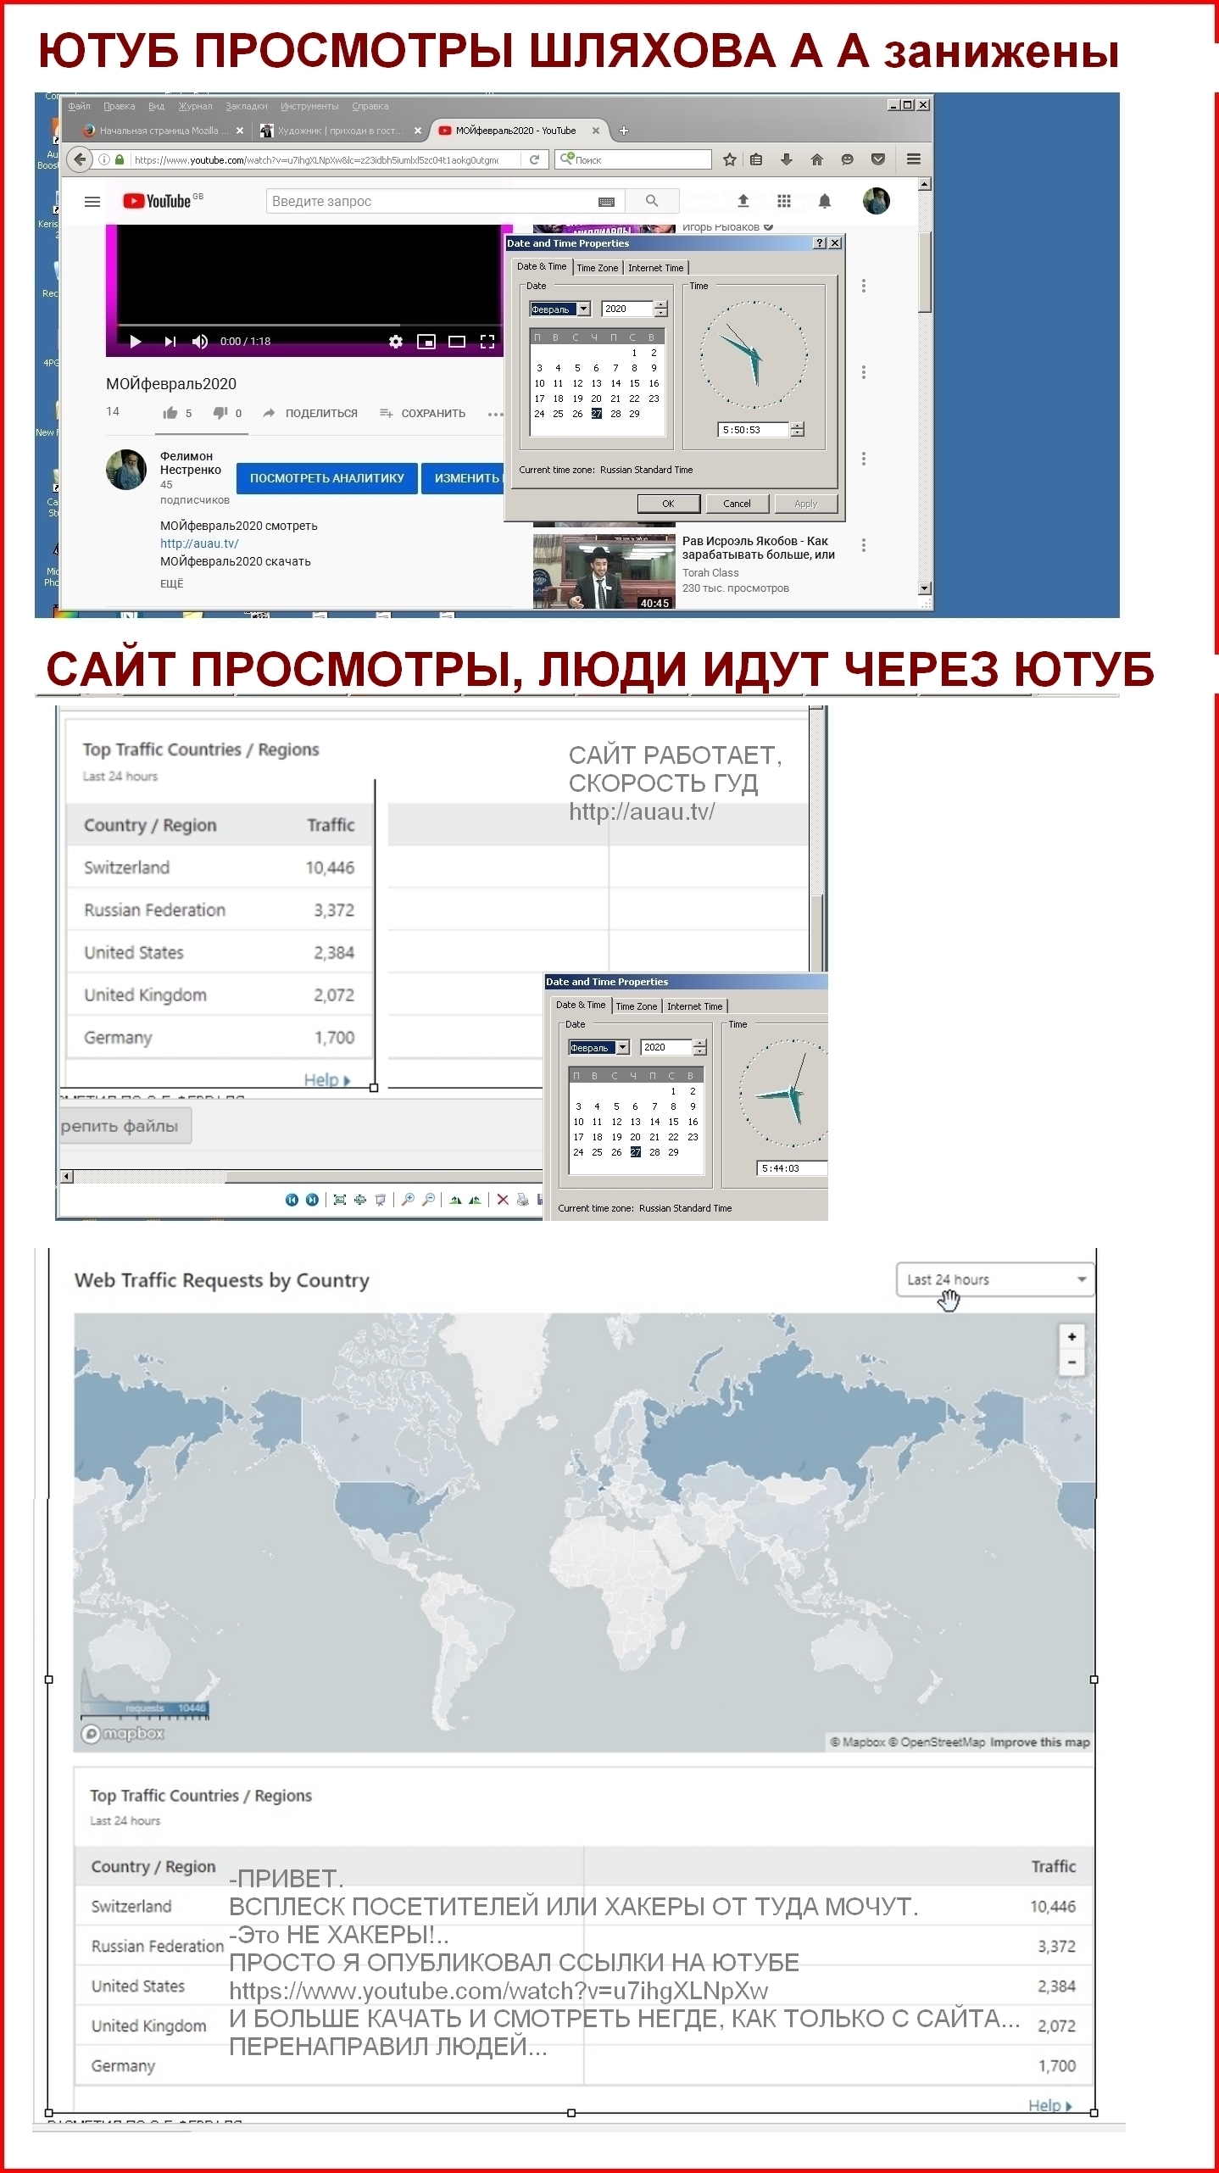1219x2173 pixels.
Task: Go to the Firefox home icon
Action: coord(817,159)
